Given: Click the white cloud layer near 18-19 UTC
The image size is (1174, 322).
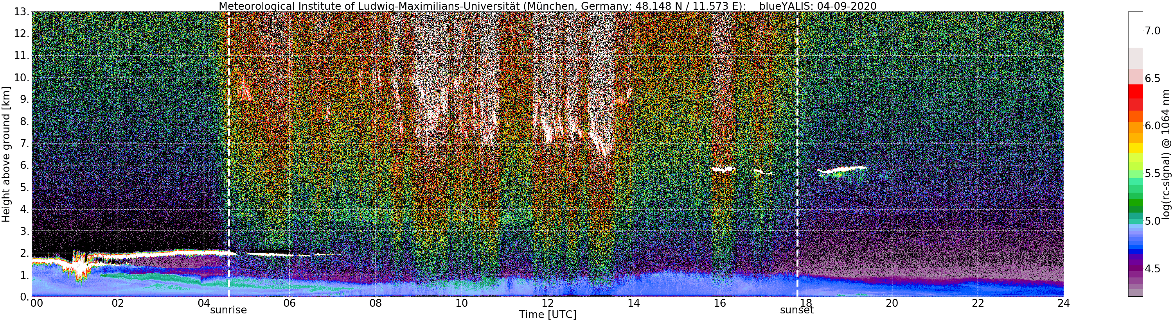Looking at the screenshot, I should [x=841, y=171].
